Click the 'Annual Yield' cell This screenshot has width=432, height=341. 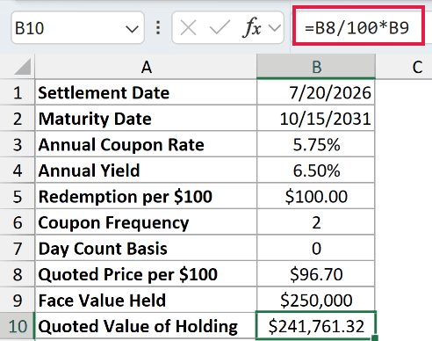point(146,170)
